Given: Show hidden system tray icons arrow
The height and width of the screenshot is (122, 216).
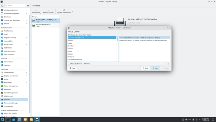Looking at the screenshot, I should (200, 120).
